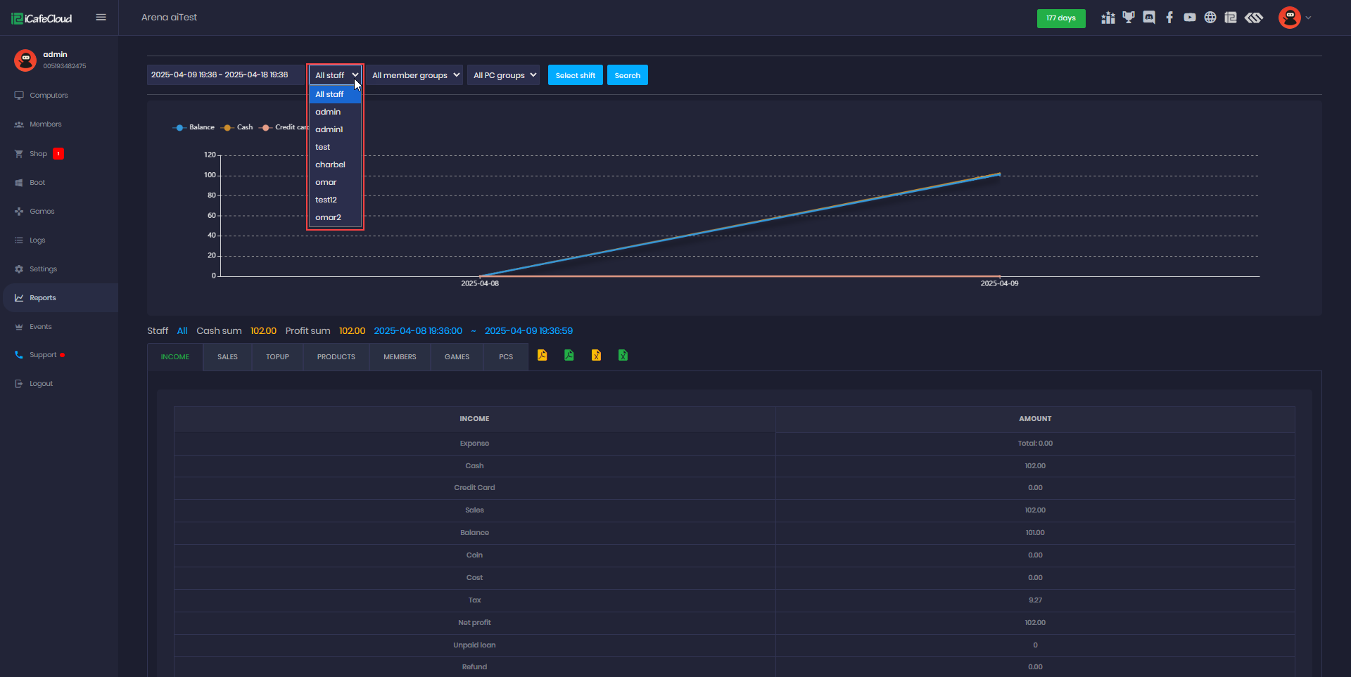
Task: Open the Facebook icon link
Action: (1169, 18)
